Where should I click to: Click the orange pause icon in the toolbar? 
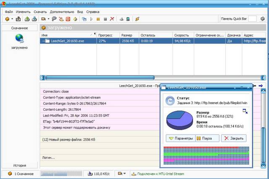point(98,19)
